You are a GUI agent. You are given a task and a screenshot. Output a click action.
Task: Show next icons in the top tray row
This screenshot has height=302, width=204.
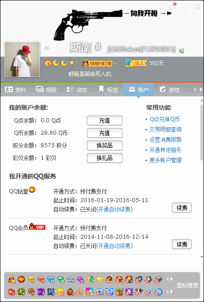coord(171,279)
